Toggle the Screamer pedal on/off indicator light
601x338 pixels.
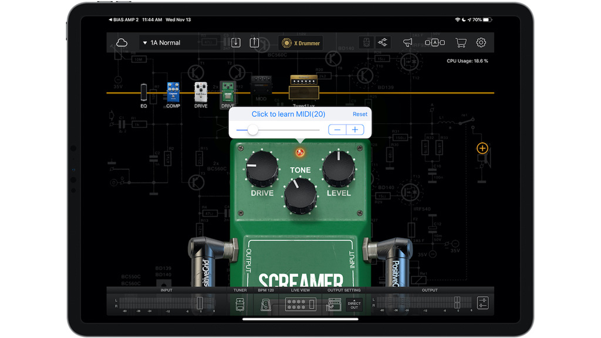pyautogui.click(x=300, y=151)
